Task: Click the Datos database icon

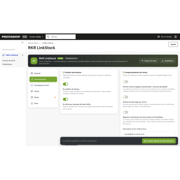Action: pyautogui.click(x=32, y=97)
